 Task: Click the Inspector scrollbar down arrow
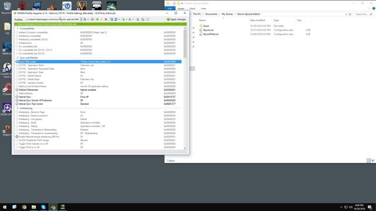[x=185, y=148]
